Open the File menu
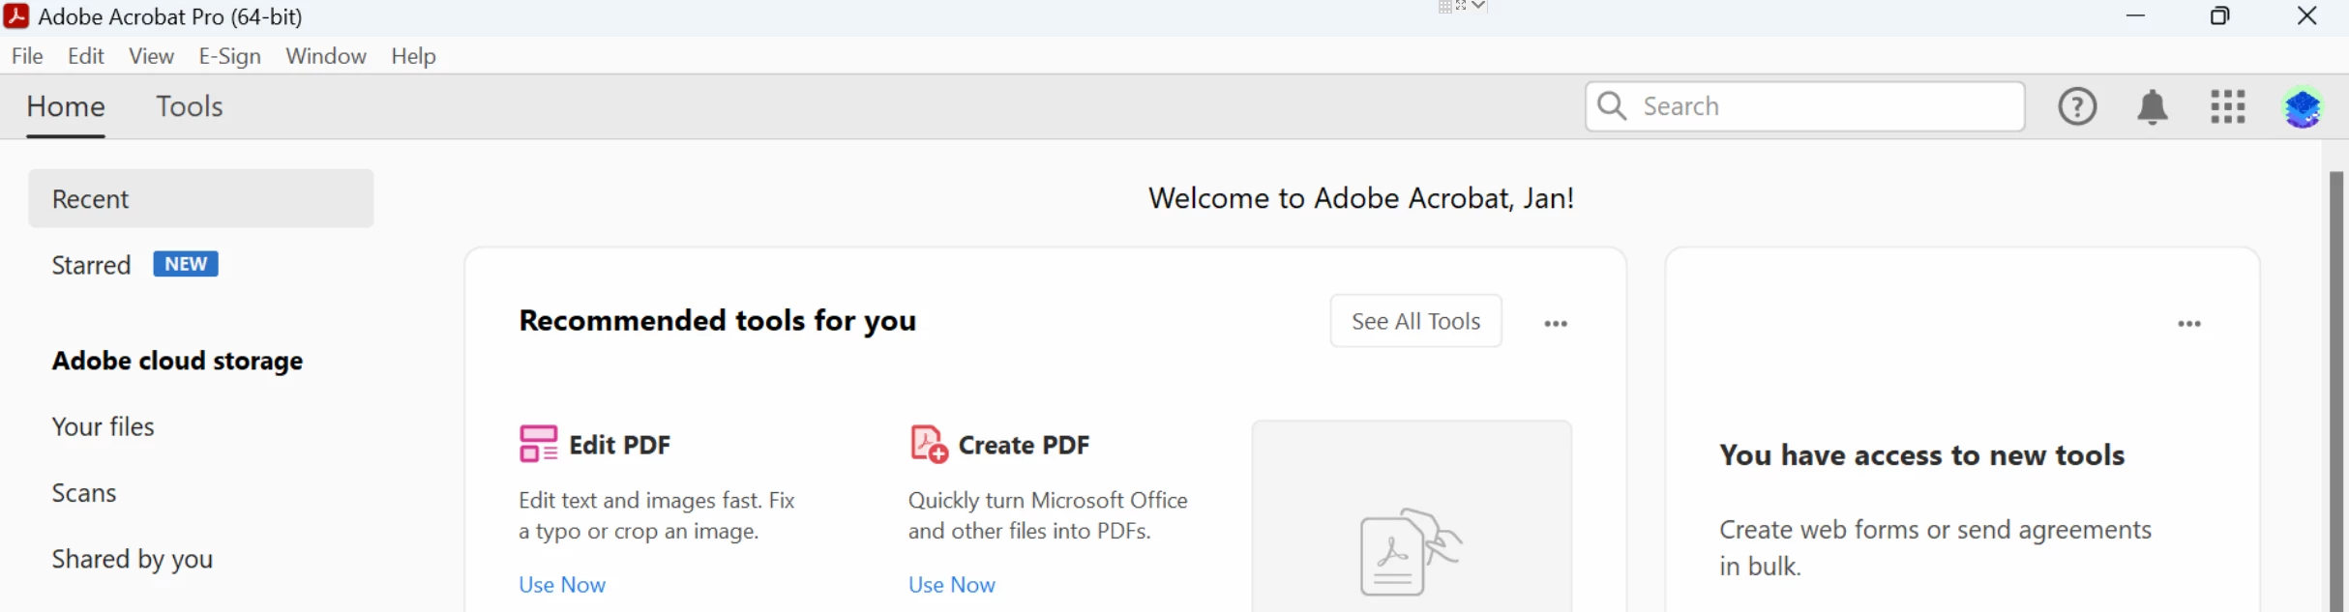 (27, 56)
